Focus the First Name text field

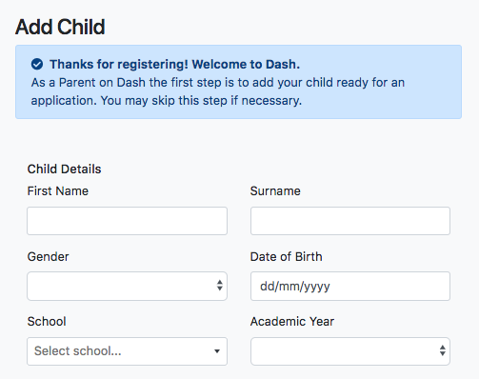click(127, 221)
